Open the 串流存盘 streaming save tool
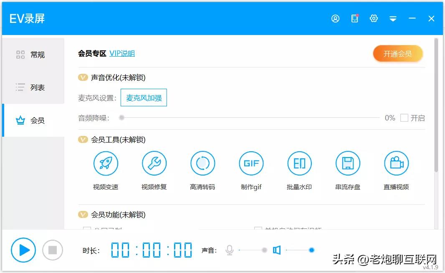The image size is (445, 273). [348, 163]
